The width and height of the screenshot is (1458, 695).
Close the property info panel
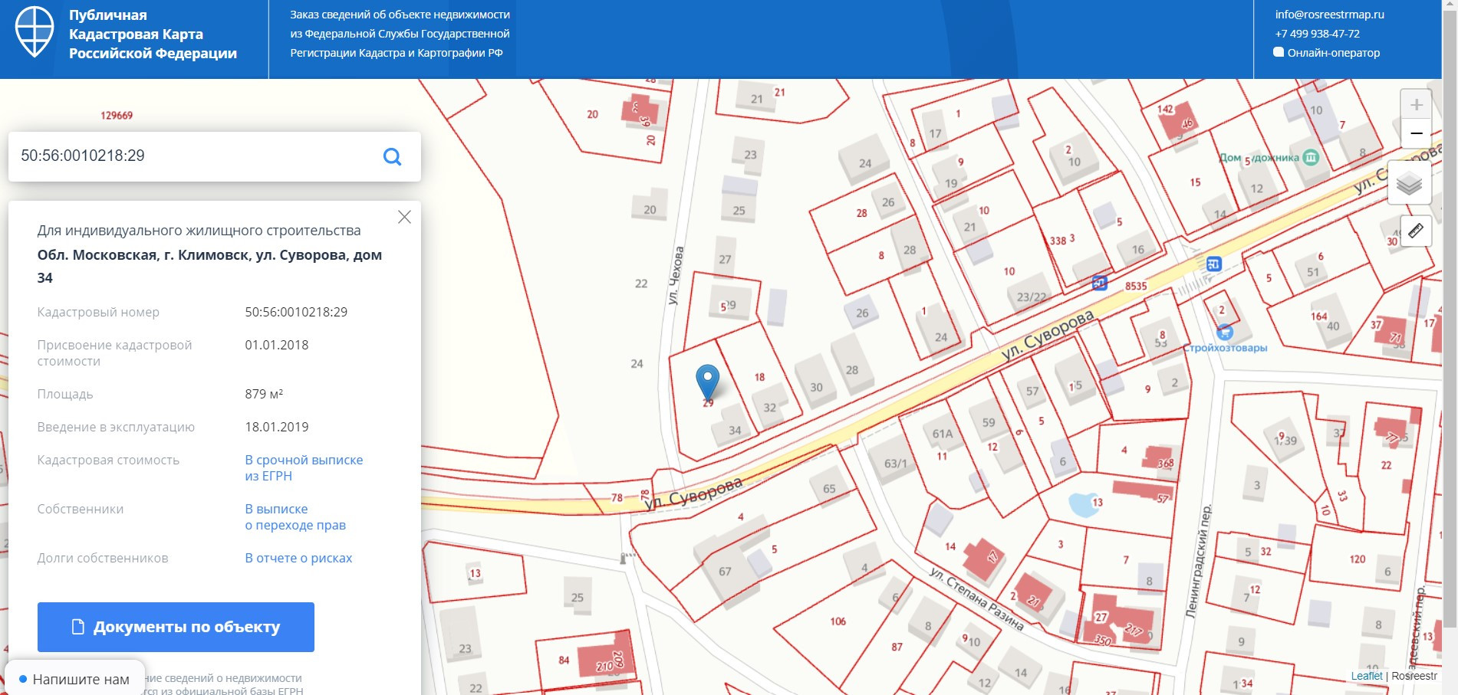tap(404, 217)
